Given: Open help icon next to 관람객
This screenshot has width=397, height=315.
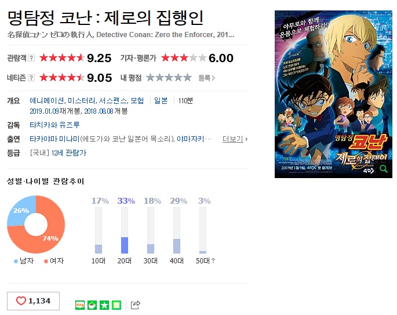Looking at the screenshot, I should pos(31,58).
